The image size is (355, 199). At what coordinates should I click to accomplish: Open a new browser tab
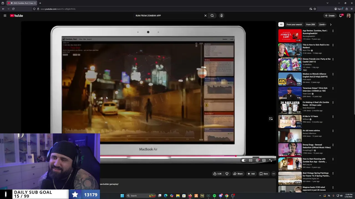pyautogui.click(x=40, y=3)
